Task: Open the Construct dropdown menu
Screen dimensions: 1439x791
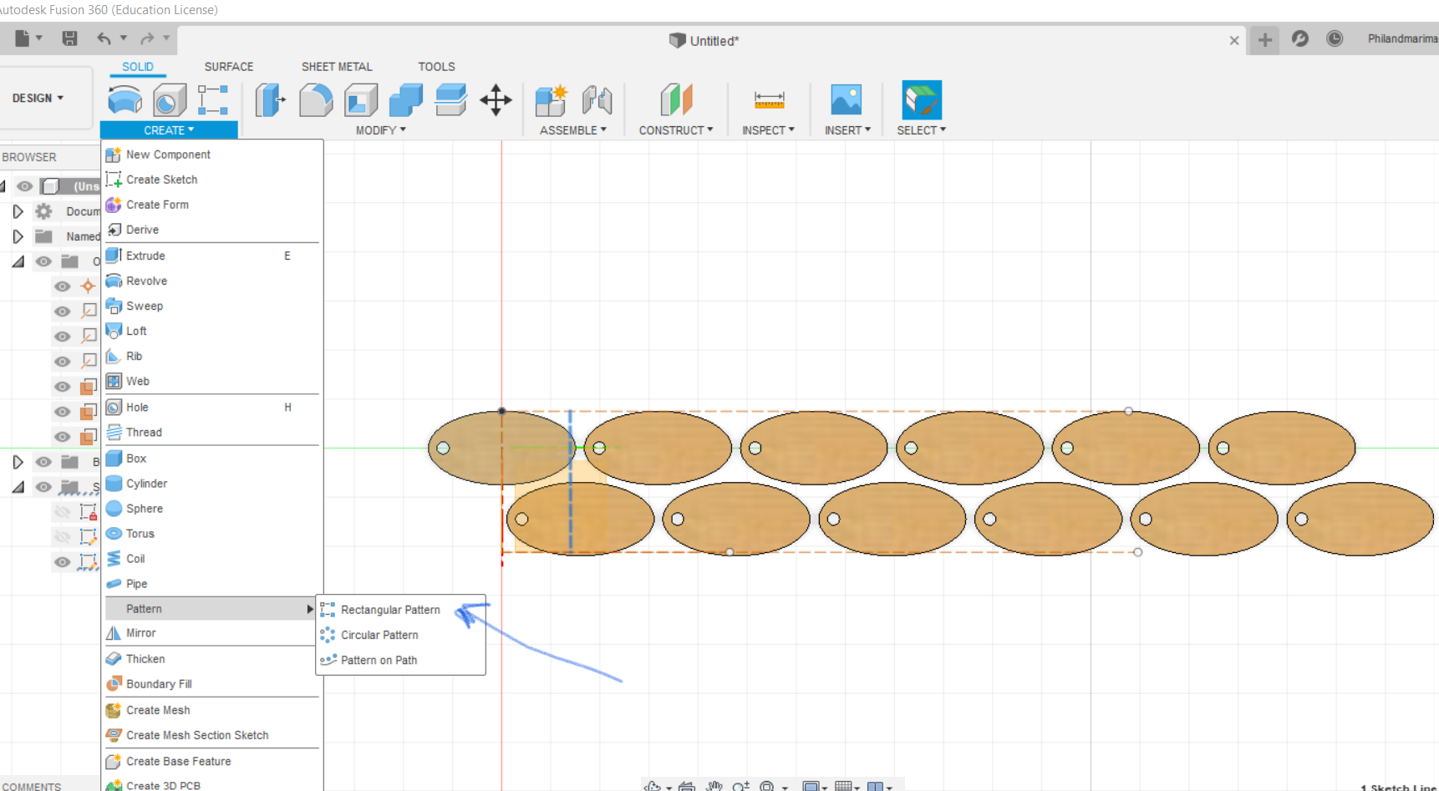Action: (676, 129)
